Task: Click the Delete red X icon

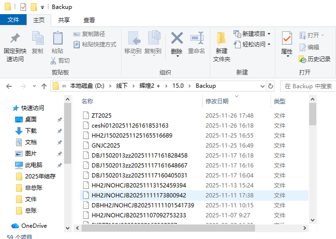Action: (x=176, y=39)
